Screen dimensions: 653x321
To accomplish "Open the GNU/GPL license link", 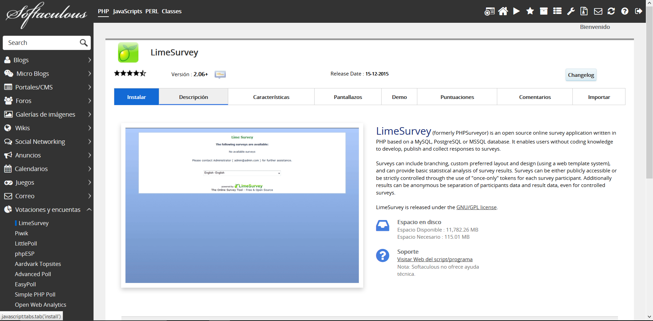I will [476, 207].
